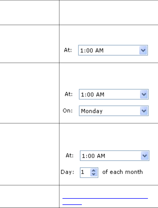The height and width of the screenshot is (208, 158).
Task: Click the "of each month" text
Action: pos(123,172)
